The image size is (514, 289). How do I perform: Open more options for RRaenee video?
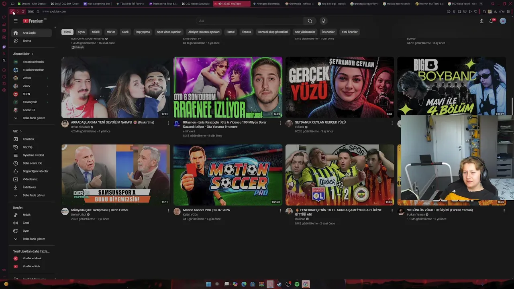[280, 123]
